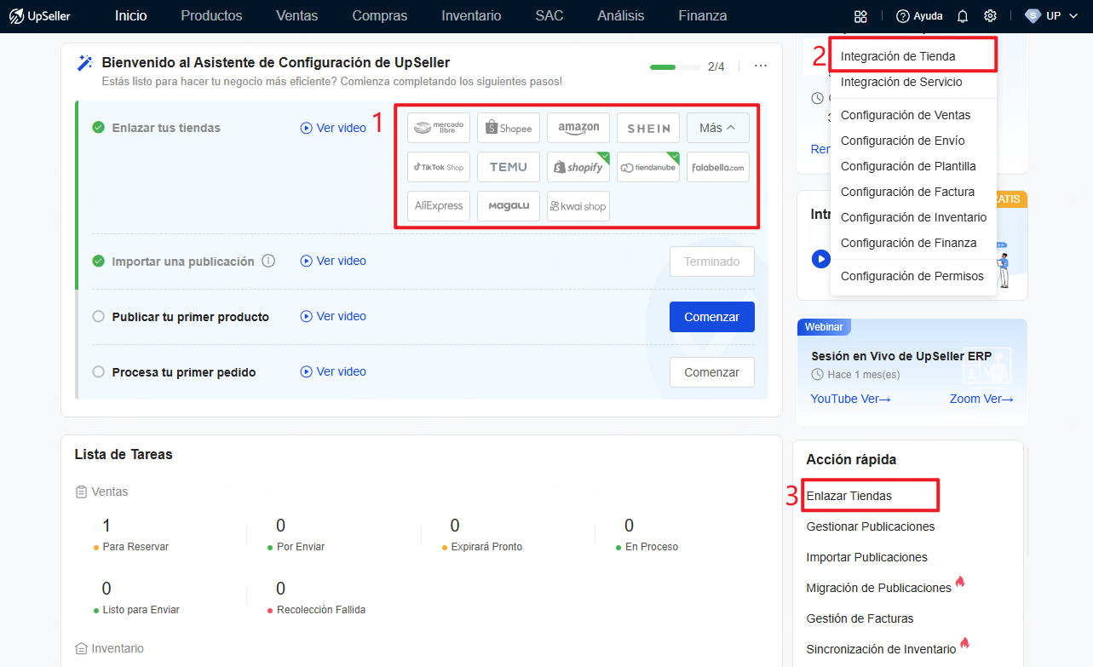Open the YouTube Ver link
Viewport: 1093px width, 667px height.
pyautogui.click(x=850, y=399)
